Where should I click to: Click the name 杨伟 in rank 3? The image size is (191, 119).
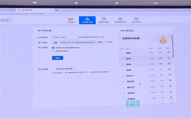(x=129, y=64)
